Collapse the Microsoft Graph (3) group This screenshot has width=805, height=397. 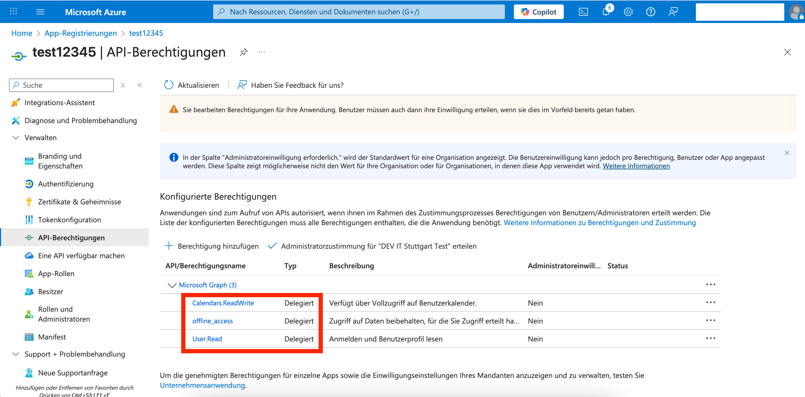pyautogui.click(x=172, y=285)
